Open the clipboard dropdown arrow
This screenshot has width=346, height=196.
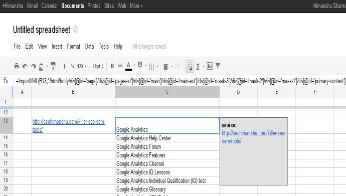coord(47,66)
